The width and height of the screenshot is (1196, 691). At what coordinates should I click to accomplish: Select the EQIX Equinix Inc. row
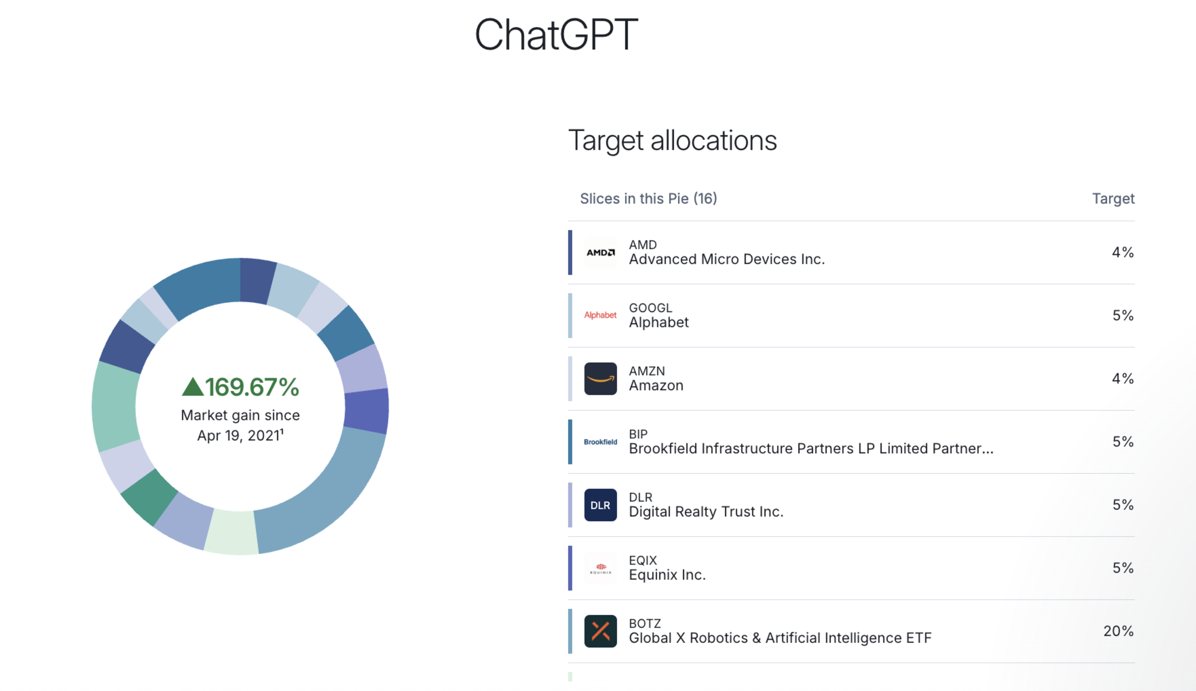[807, 568]
